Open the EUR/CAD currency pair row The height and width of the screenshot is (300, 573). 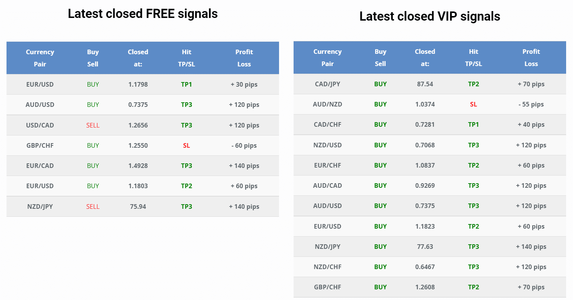coord(40,166)
